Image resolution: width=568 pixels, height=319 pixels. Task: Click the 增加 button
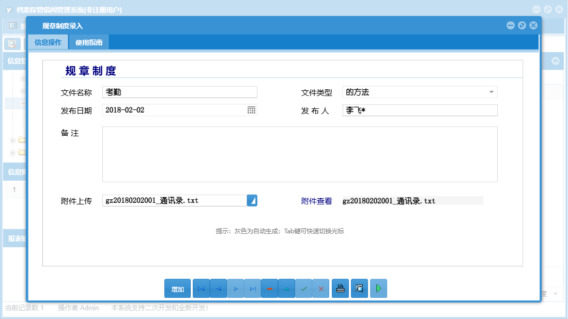point(177,289)
